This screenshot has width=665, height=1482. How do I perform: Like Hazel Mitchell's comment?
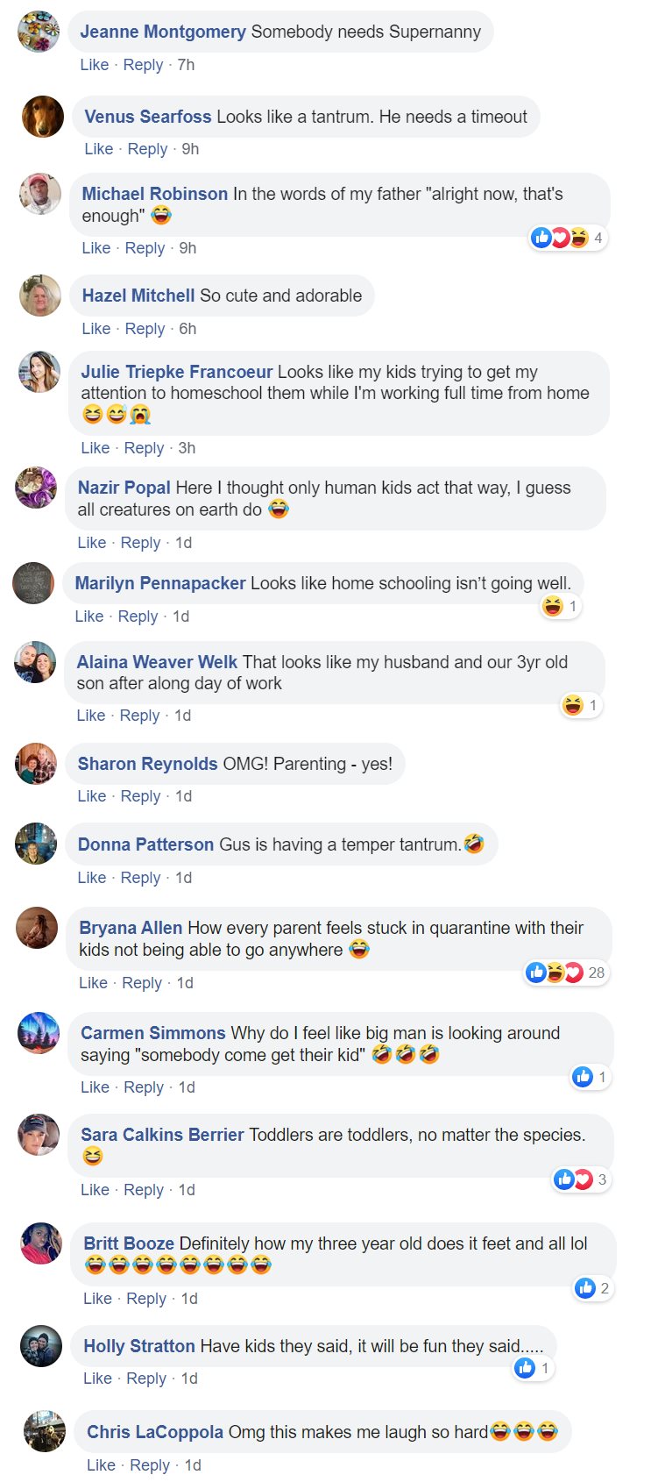pos(96,329)
